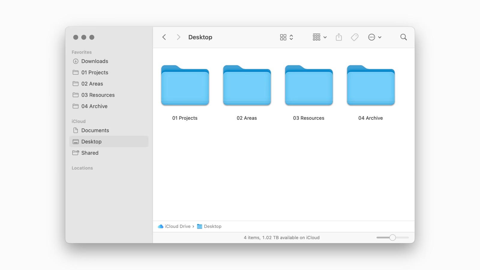Click the iCloud section header
The image size is (480, 270).
tap(79, 121)
